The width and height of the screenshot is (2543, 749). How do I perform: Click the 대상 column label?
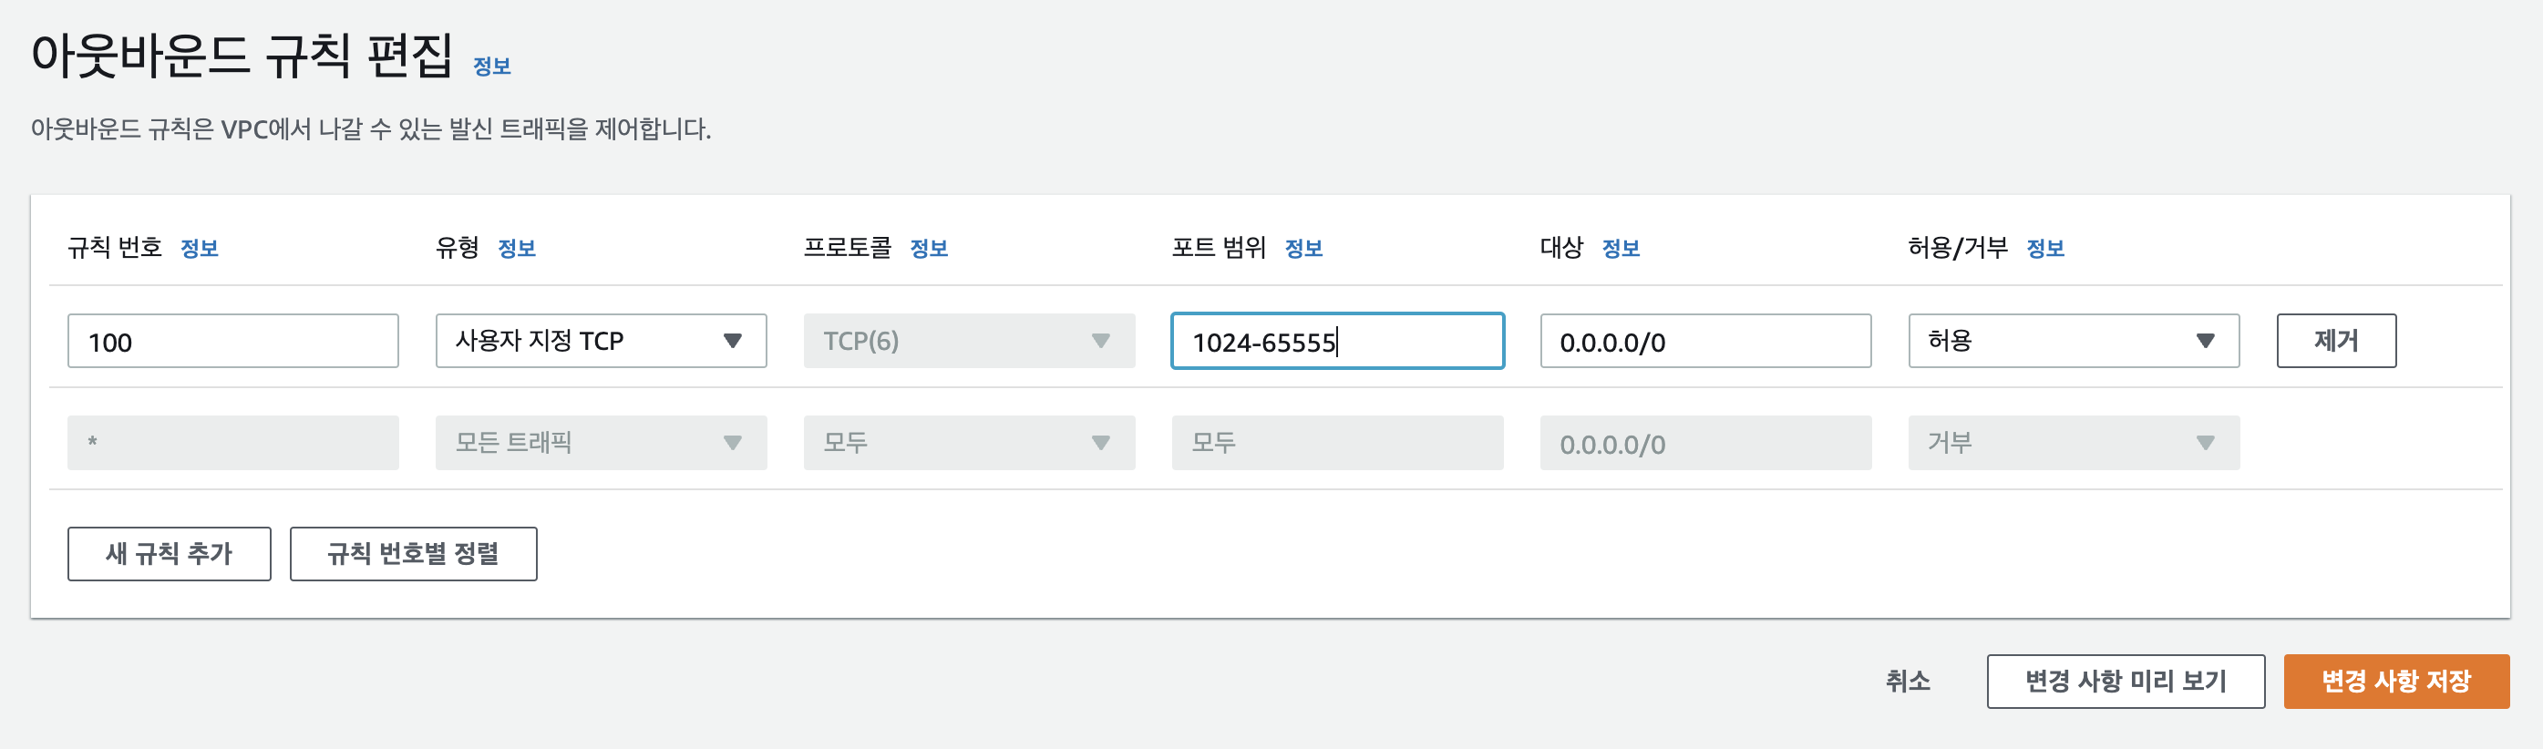1561,247
